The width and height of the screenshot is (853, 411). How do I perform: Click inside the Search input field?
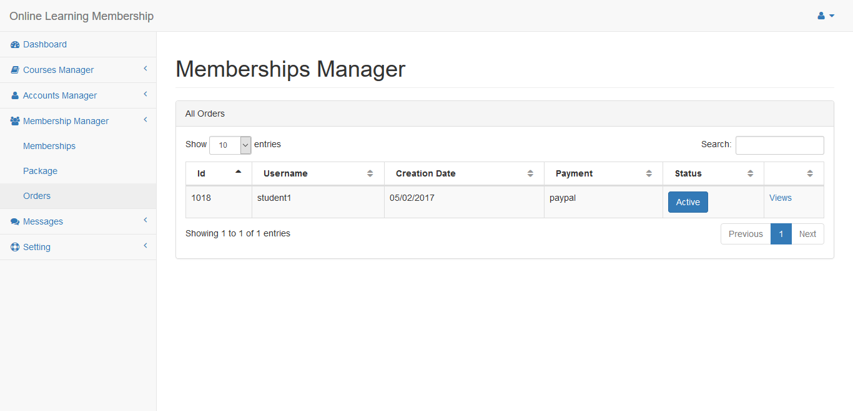(x=779, y=145)
